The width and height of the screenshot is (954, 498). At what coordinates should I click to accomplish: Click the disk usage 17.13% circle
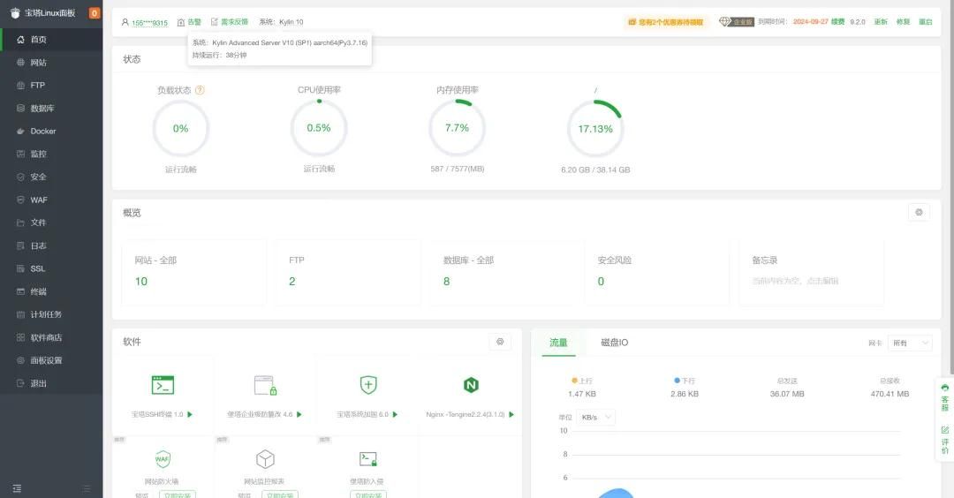(594, 129)
